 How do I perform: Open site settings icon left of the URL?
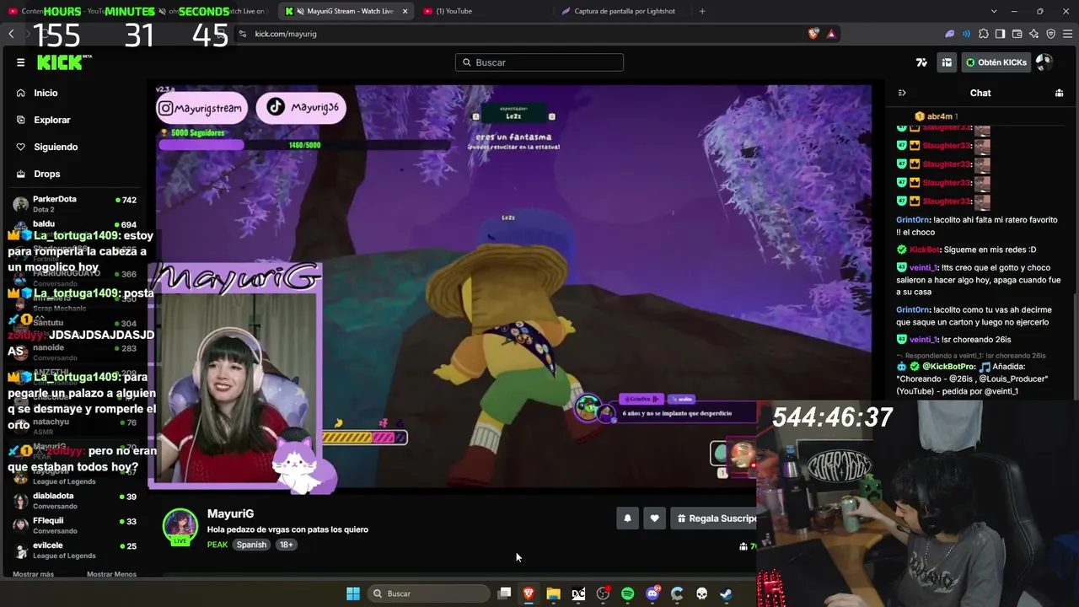click(x=243, y=34)
